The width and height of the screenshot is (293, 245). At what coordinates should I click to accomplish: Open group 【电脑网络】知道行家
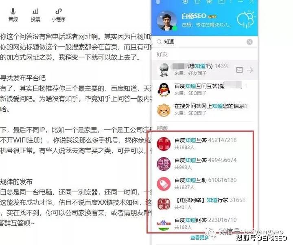(x=205, y=204)
